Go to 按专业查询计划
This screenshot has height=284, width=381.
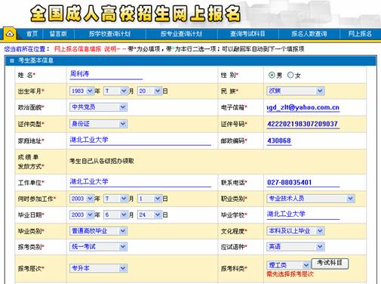tap(181, 34)
